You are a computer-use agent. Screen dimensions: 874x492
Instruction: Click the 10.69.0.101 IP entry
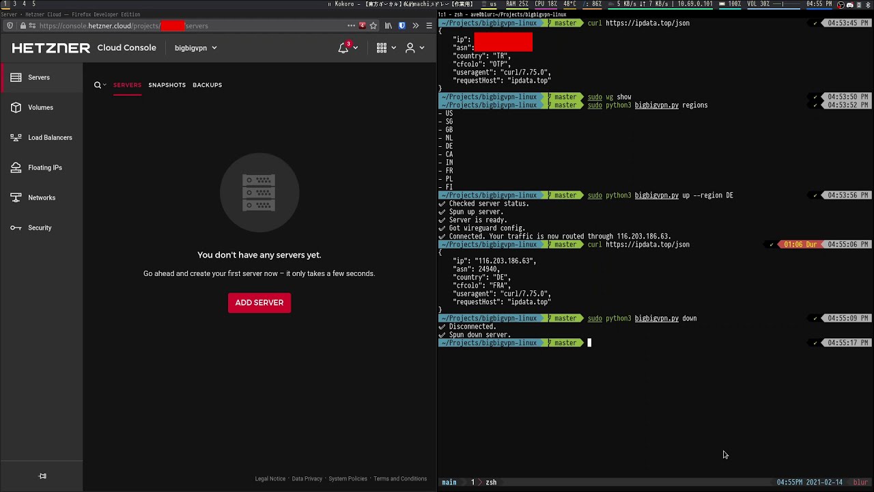pyautogui.click(x=695, y=4)
